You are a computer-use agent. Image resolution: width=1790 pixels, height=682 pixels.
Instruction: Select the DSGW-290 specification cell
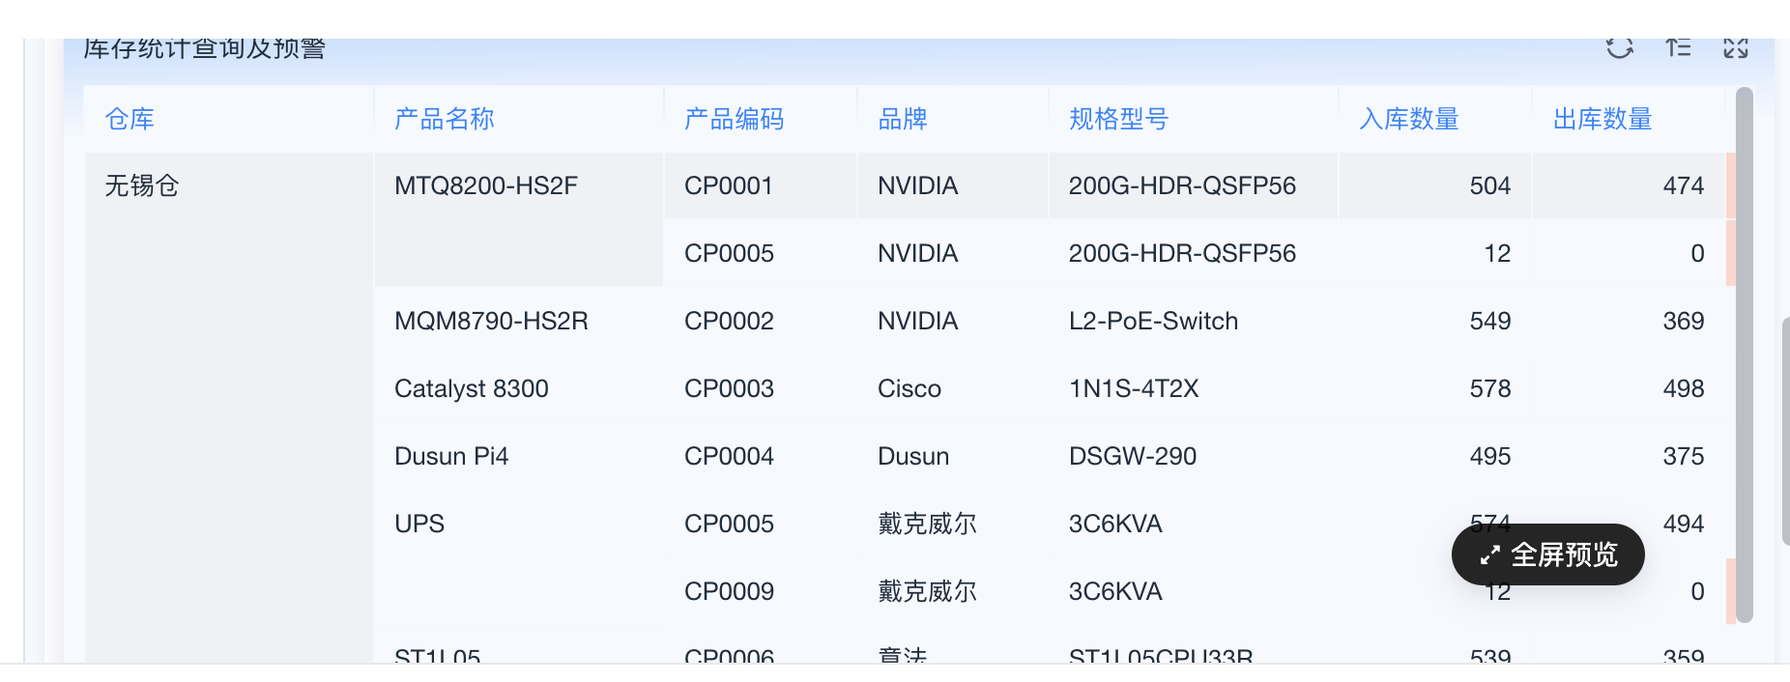click(x=1133, y=456)
